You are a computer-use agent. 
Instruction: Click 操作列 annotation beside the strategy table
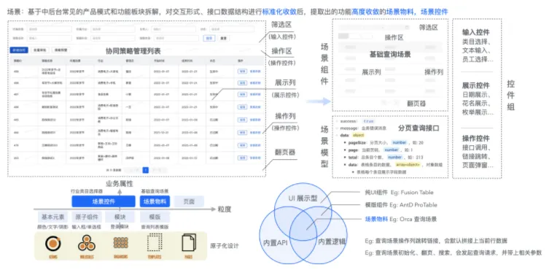(285, 116)
